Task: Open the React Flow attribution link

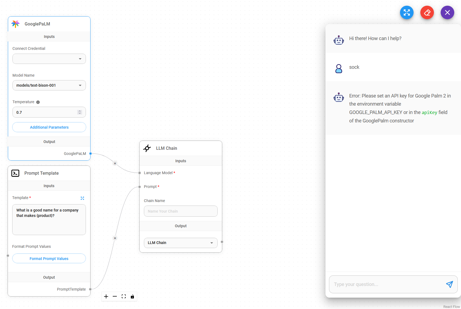Action: (x=452, y=307)
